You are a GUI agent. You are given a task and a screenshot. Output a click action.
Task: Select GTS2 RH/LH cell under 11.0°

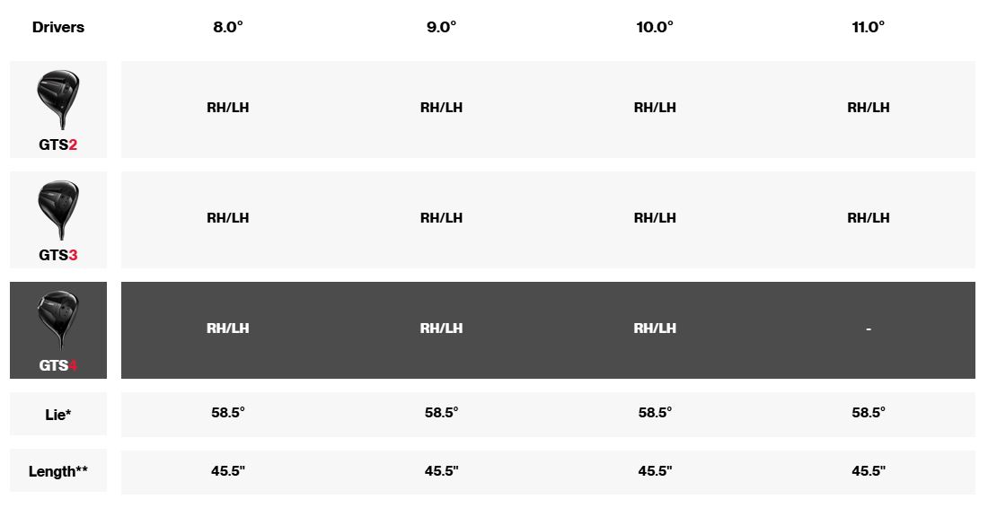[x=869, y=108]
